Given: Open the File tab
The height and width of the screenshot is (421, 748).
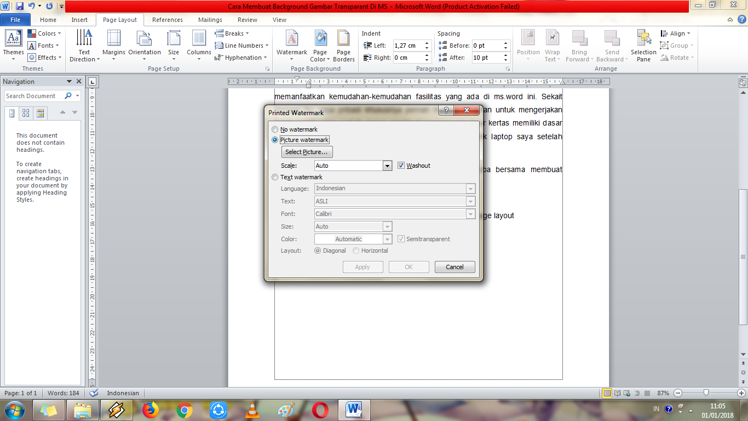Looking at the screenshot, I should [x=15, y=20].
